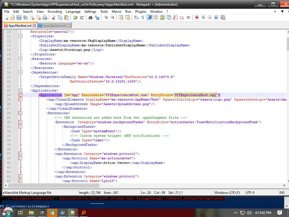Collapse BackgroundTasks fold at line 31
Image resolution: width=289 pixels, height=217 pixels.
(x=20, y=127)
